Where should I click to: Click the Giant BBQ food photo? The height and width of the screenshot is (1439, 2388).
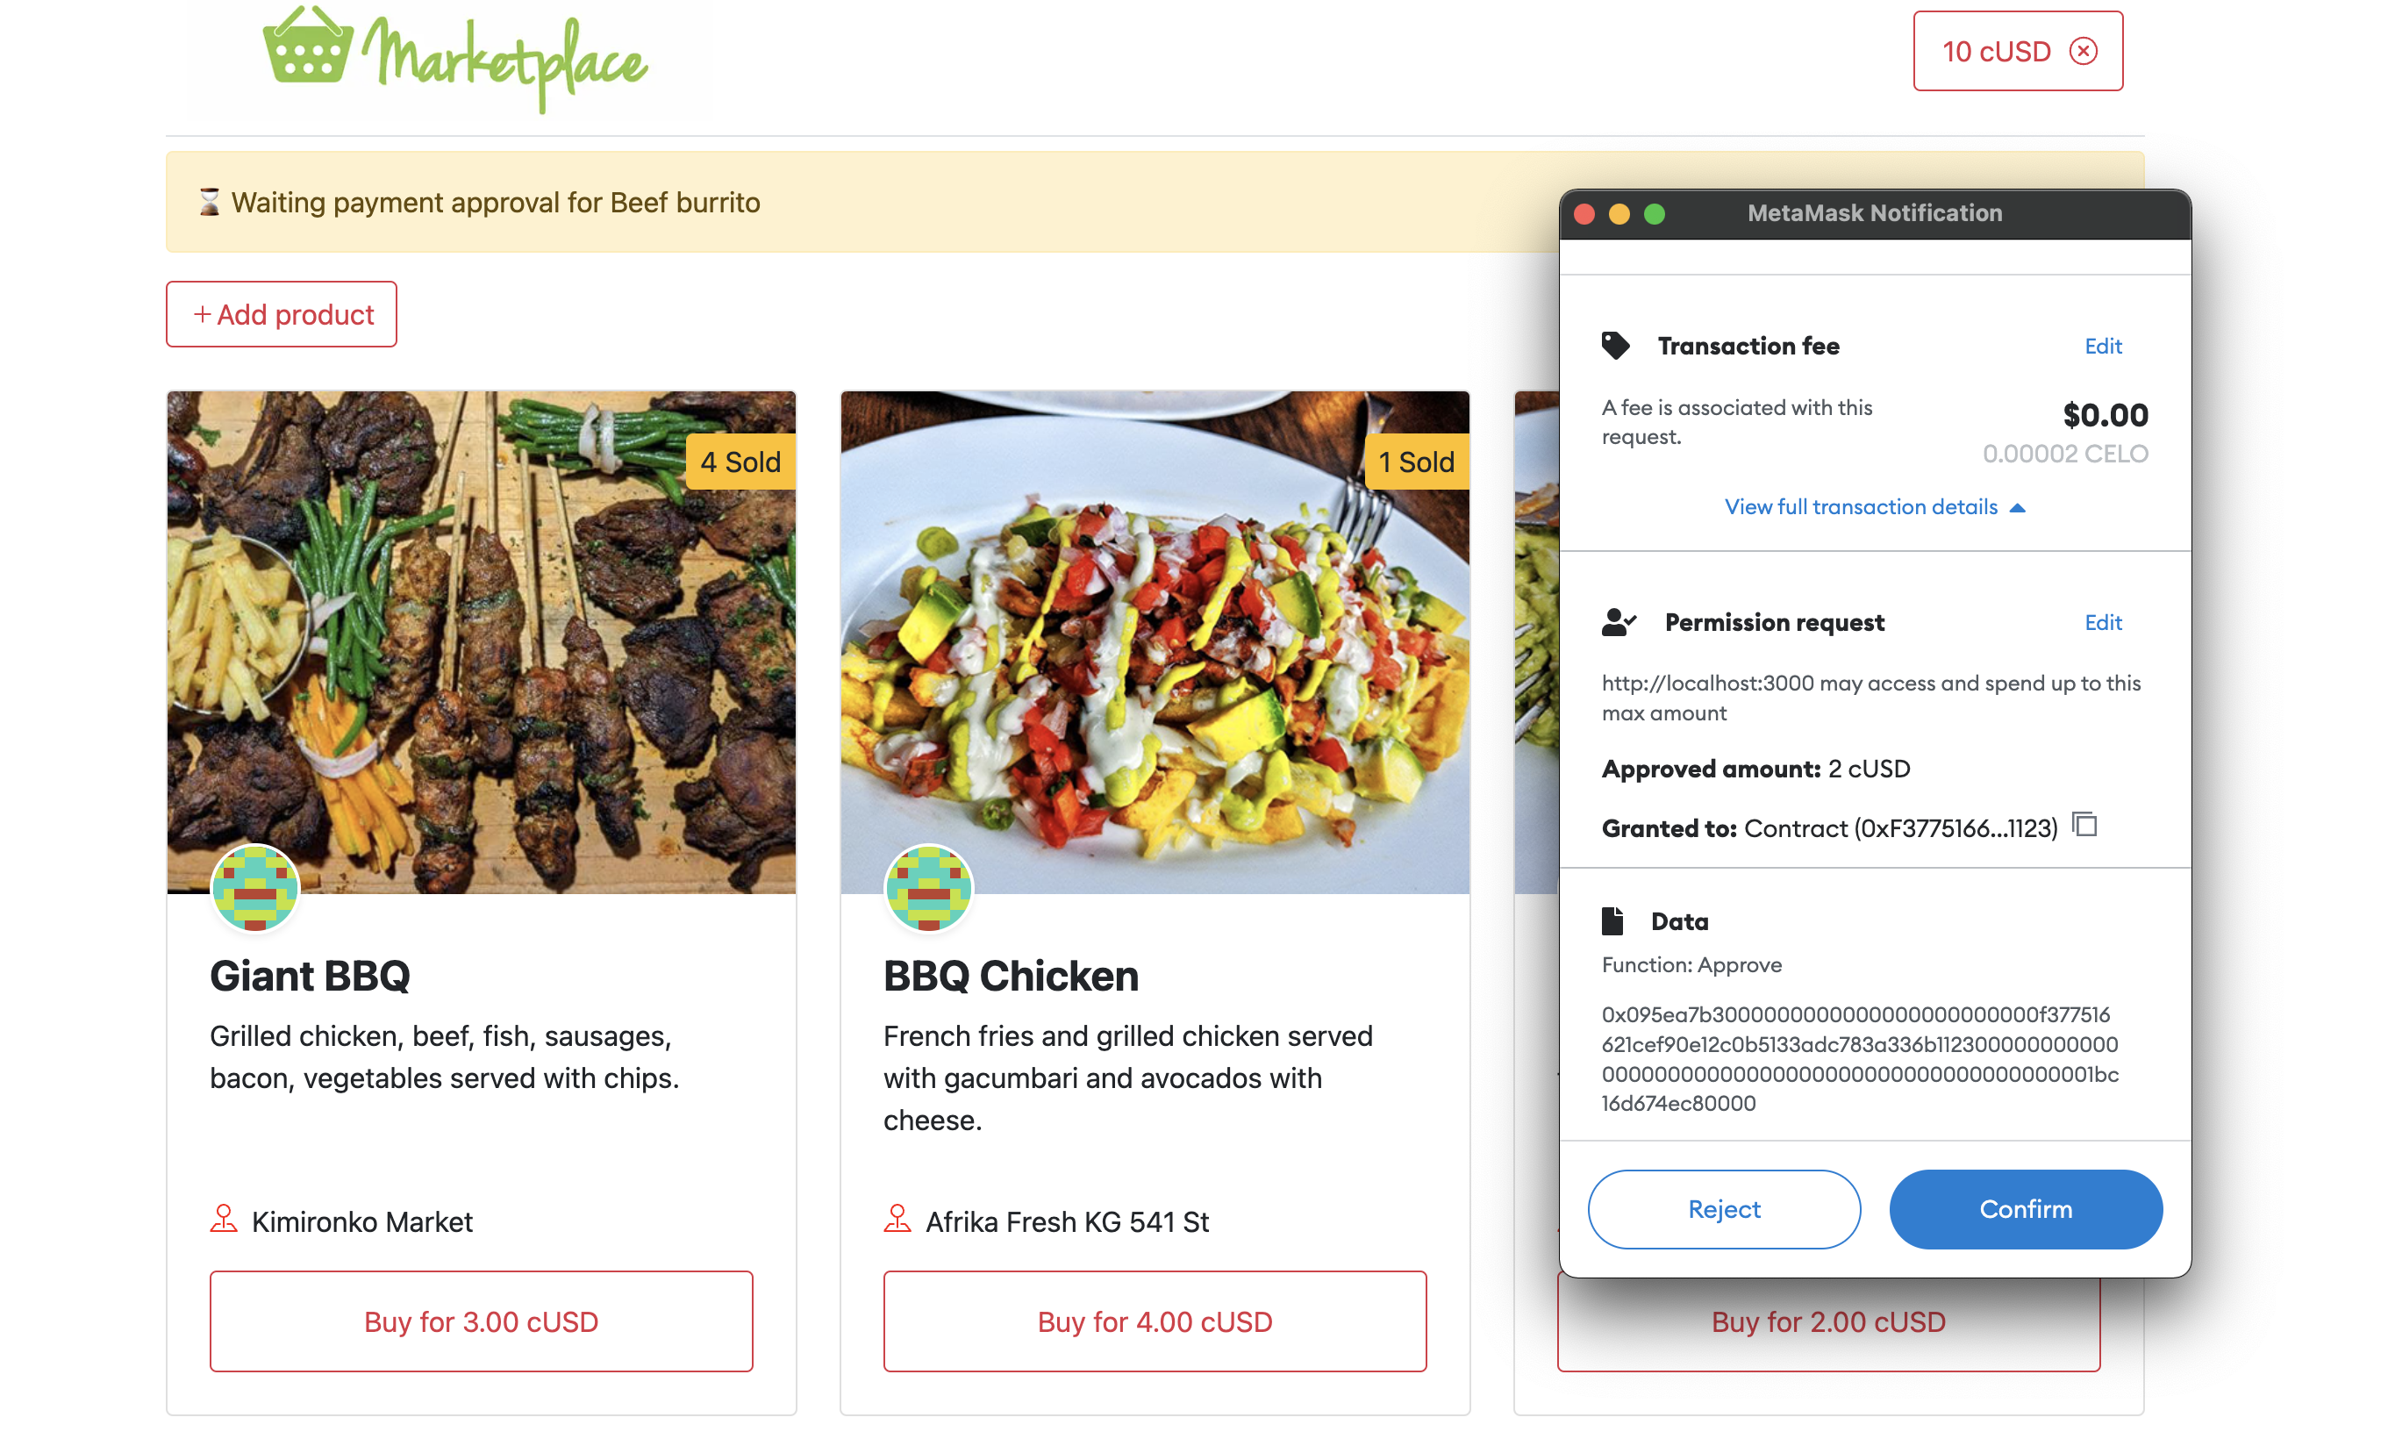point(481,641)
